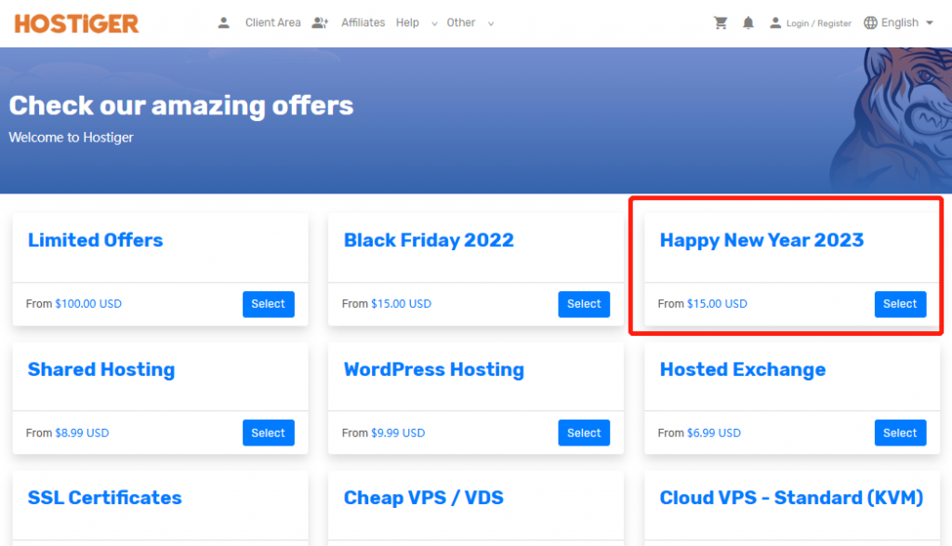Click the language globe icon
The width and height of the screenshot is (952, 546).
pyautogui.click(x=870, y=23)
